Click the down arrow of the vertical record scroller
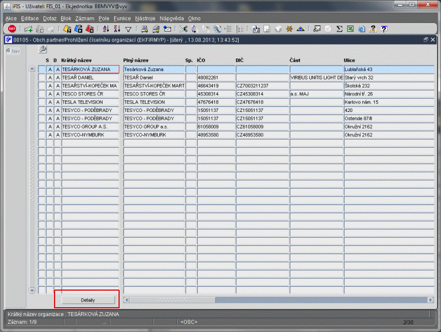The width and height of the screenshot is (441, 332). point(32,290)
